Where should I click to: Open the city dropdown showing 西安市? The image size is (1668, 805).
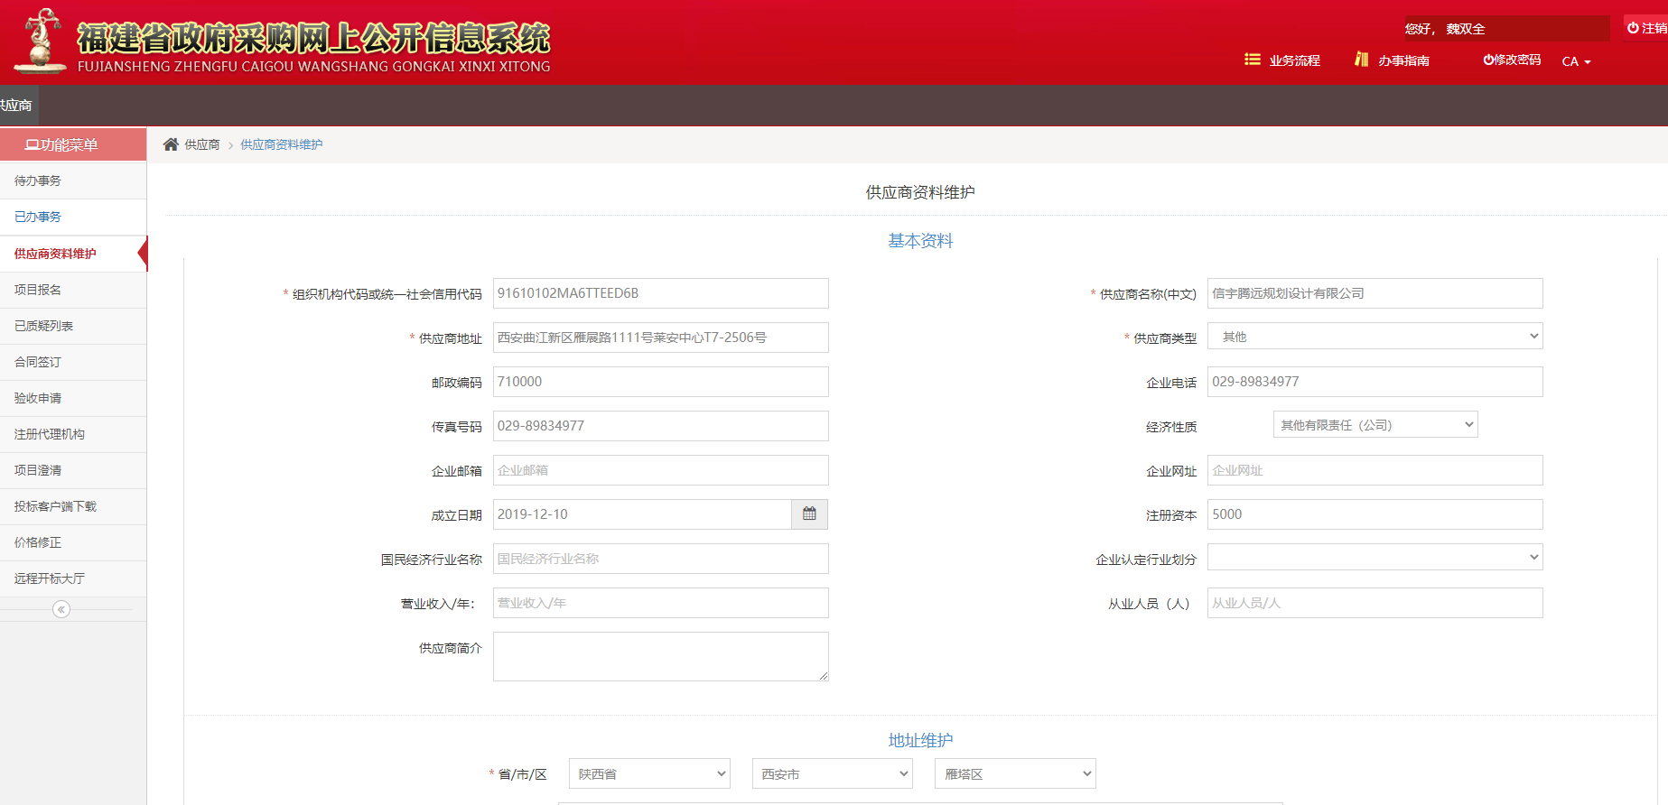coord(833,773)
